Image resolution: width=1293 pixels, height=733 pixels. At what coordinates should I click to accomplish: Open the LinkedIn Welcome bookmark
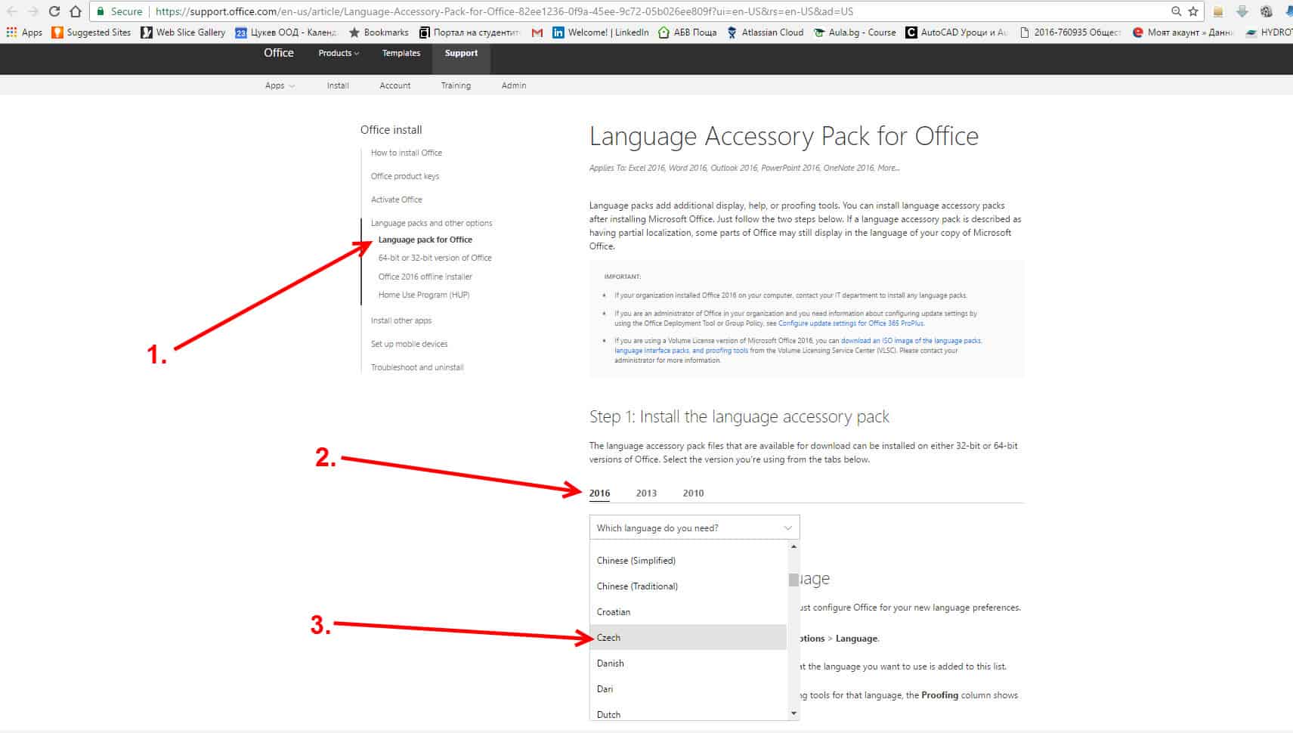click(601, 32)
